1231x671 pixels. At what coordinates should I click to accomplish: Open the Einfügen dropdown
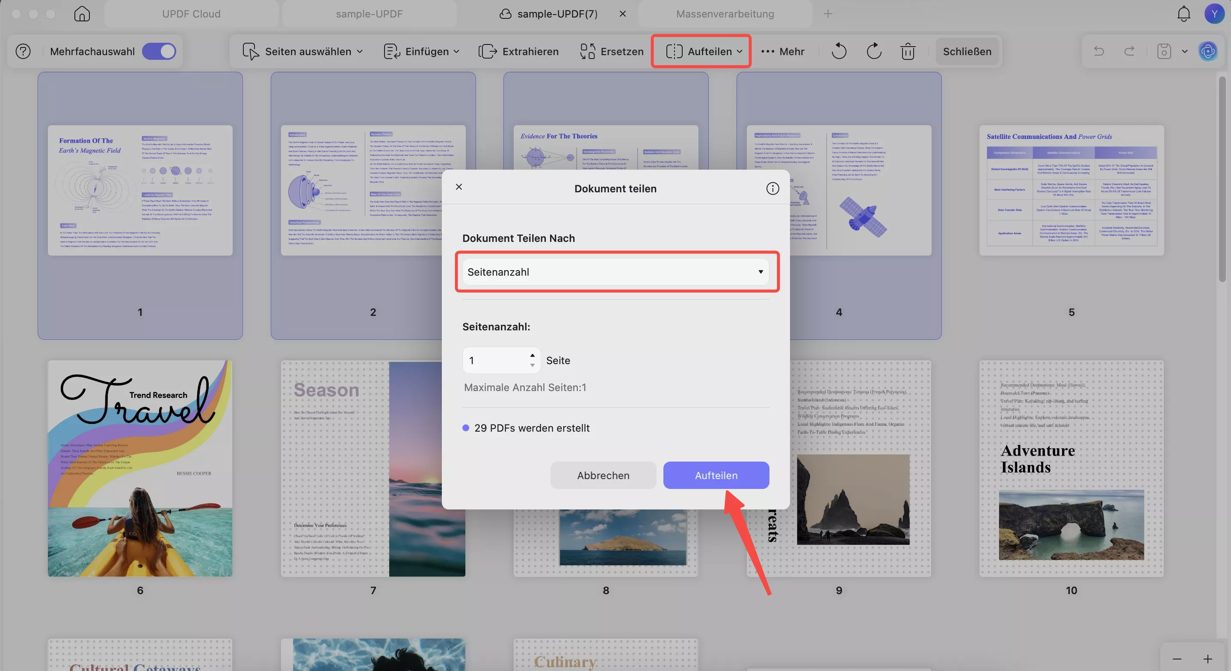click(x=457, y=51)
